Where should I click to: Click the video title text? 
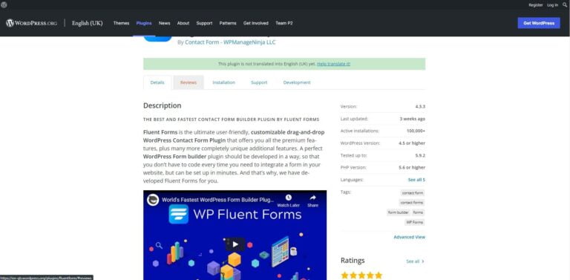click(x=218, y=200)
